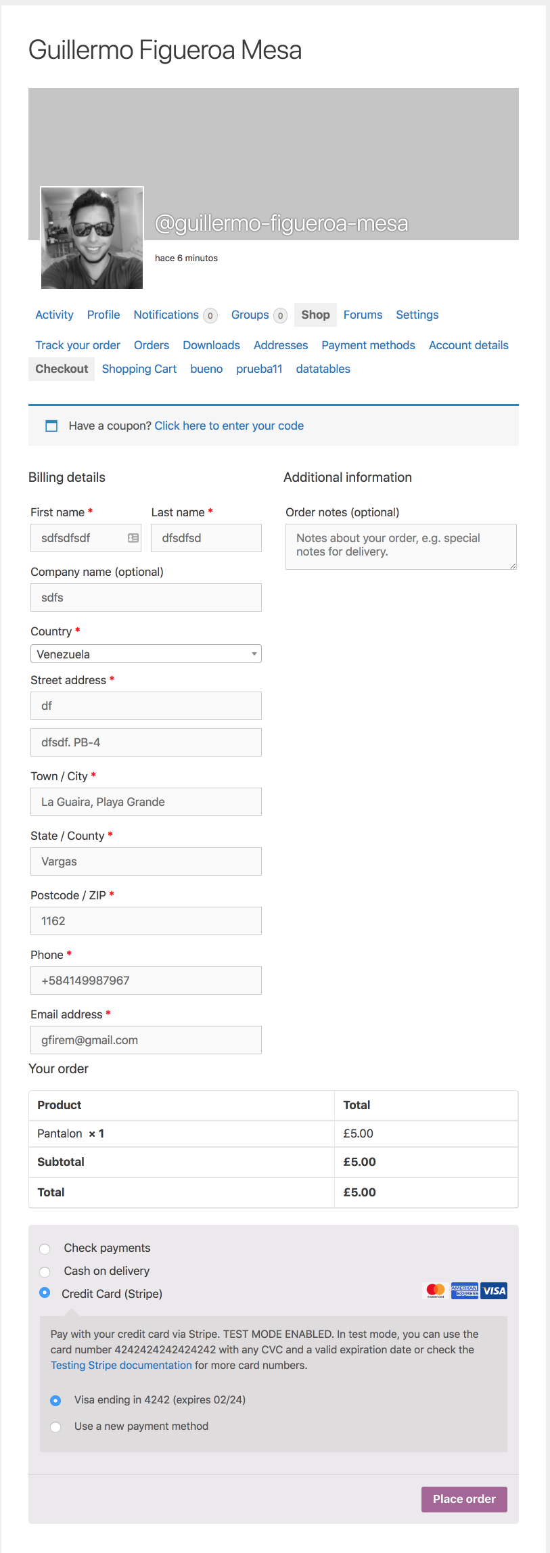Open the Shop tab

click(315, 315)
